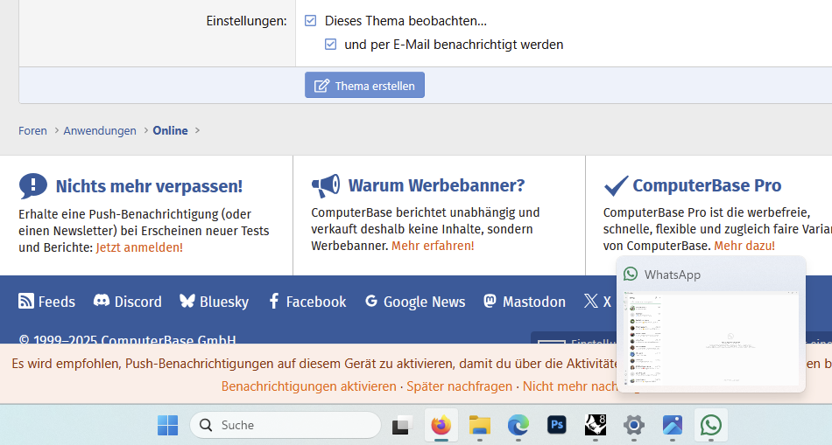Click the WhatsApp window preview thumbnail

711,338
